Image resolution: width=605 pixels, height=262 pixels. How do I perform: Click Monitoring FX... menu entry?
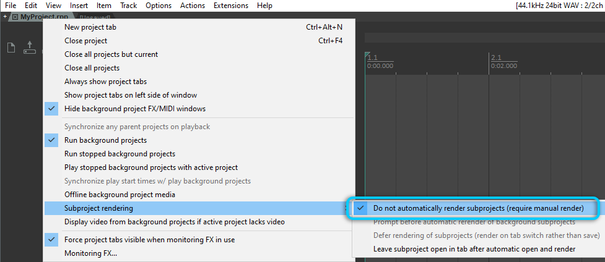(90, 253)
